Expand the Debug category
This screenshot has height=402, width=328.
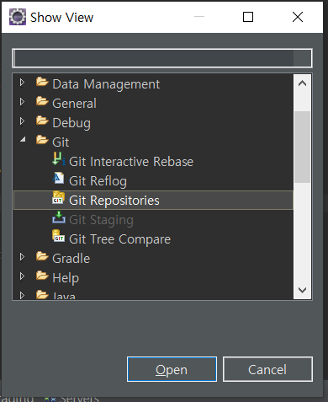(22, 121)
